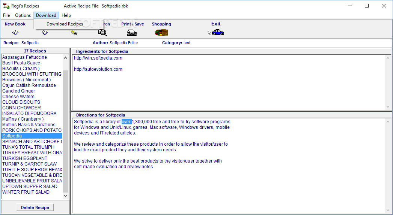Click the recipe list scrollbar up arrow

65,58
